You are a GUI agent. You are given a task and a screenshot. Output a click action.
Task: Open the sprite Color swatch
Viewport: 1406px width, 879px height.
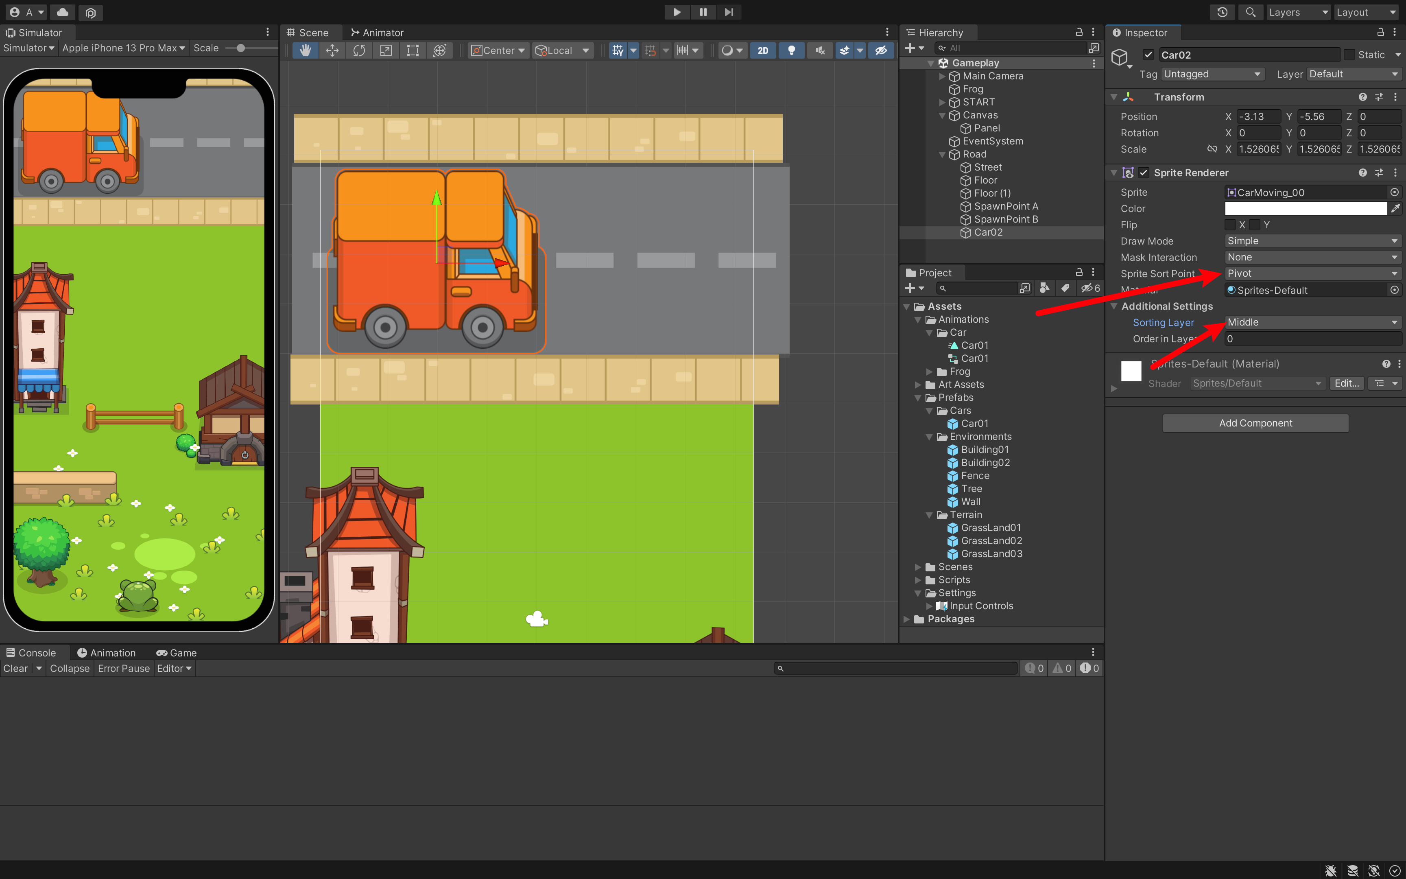click(x=1306, y=209)
